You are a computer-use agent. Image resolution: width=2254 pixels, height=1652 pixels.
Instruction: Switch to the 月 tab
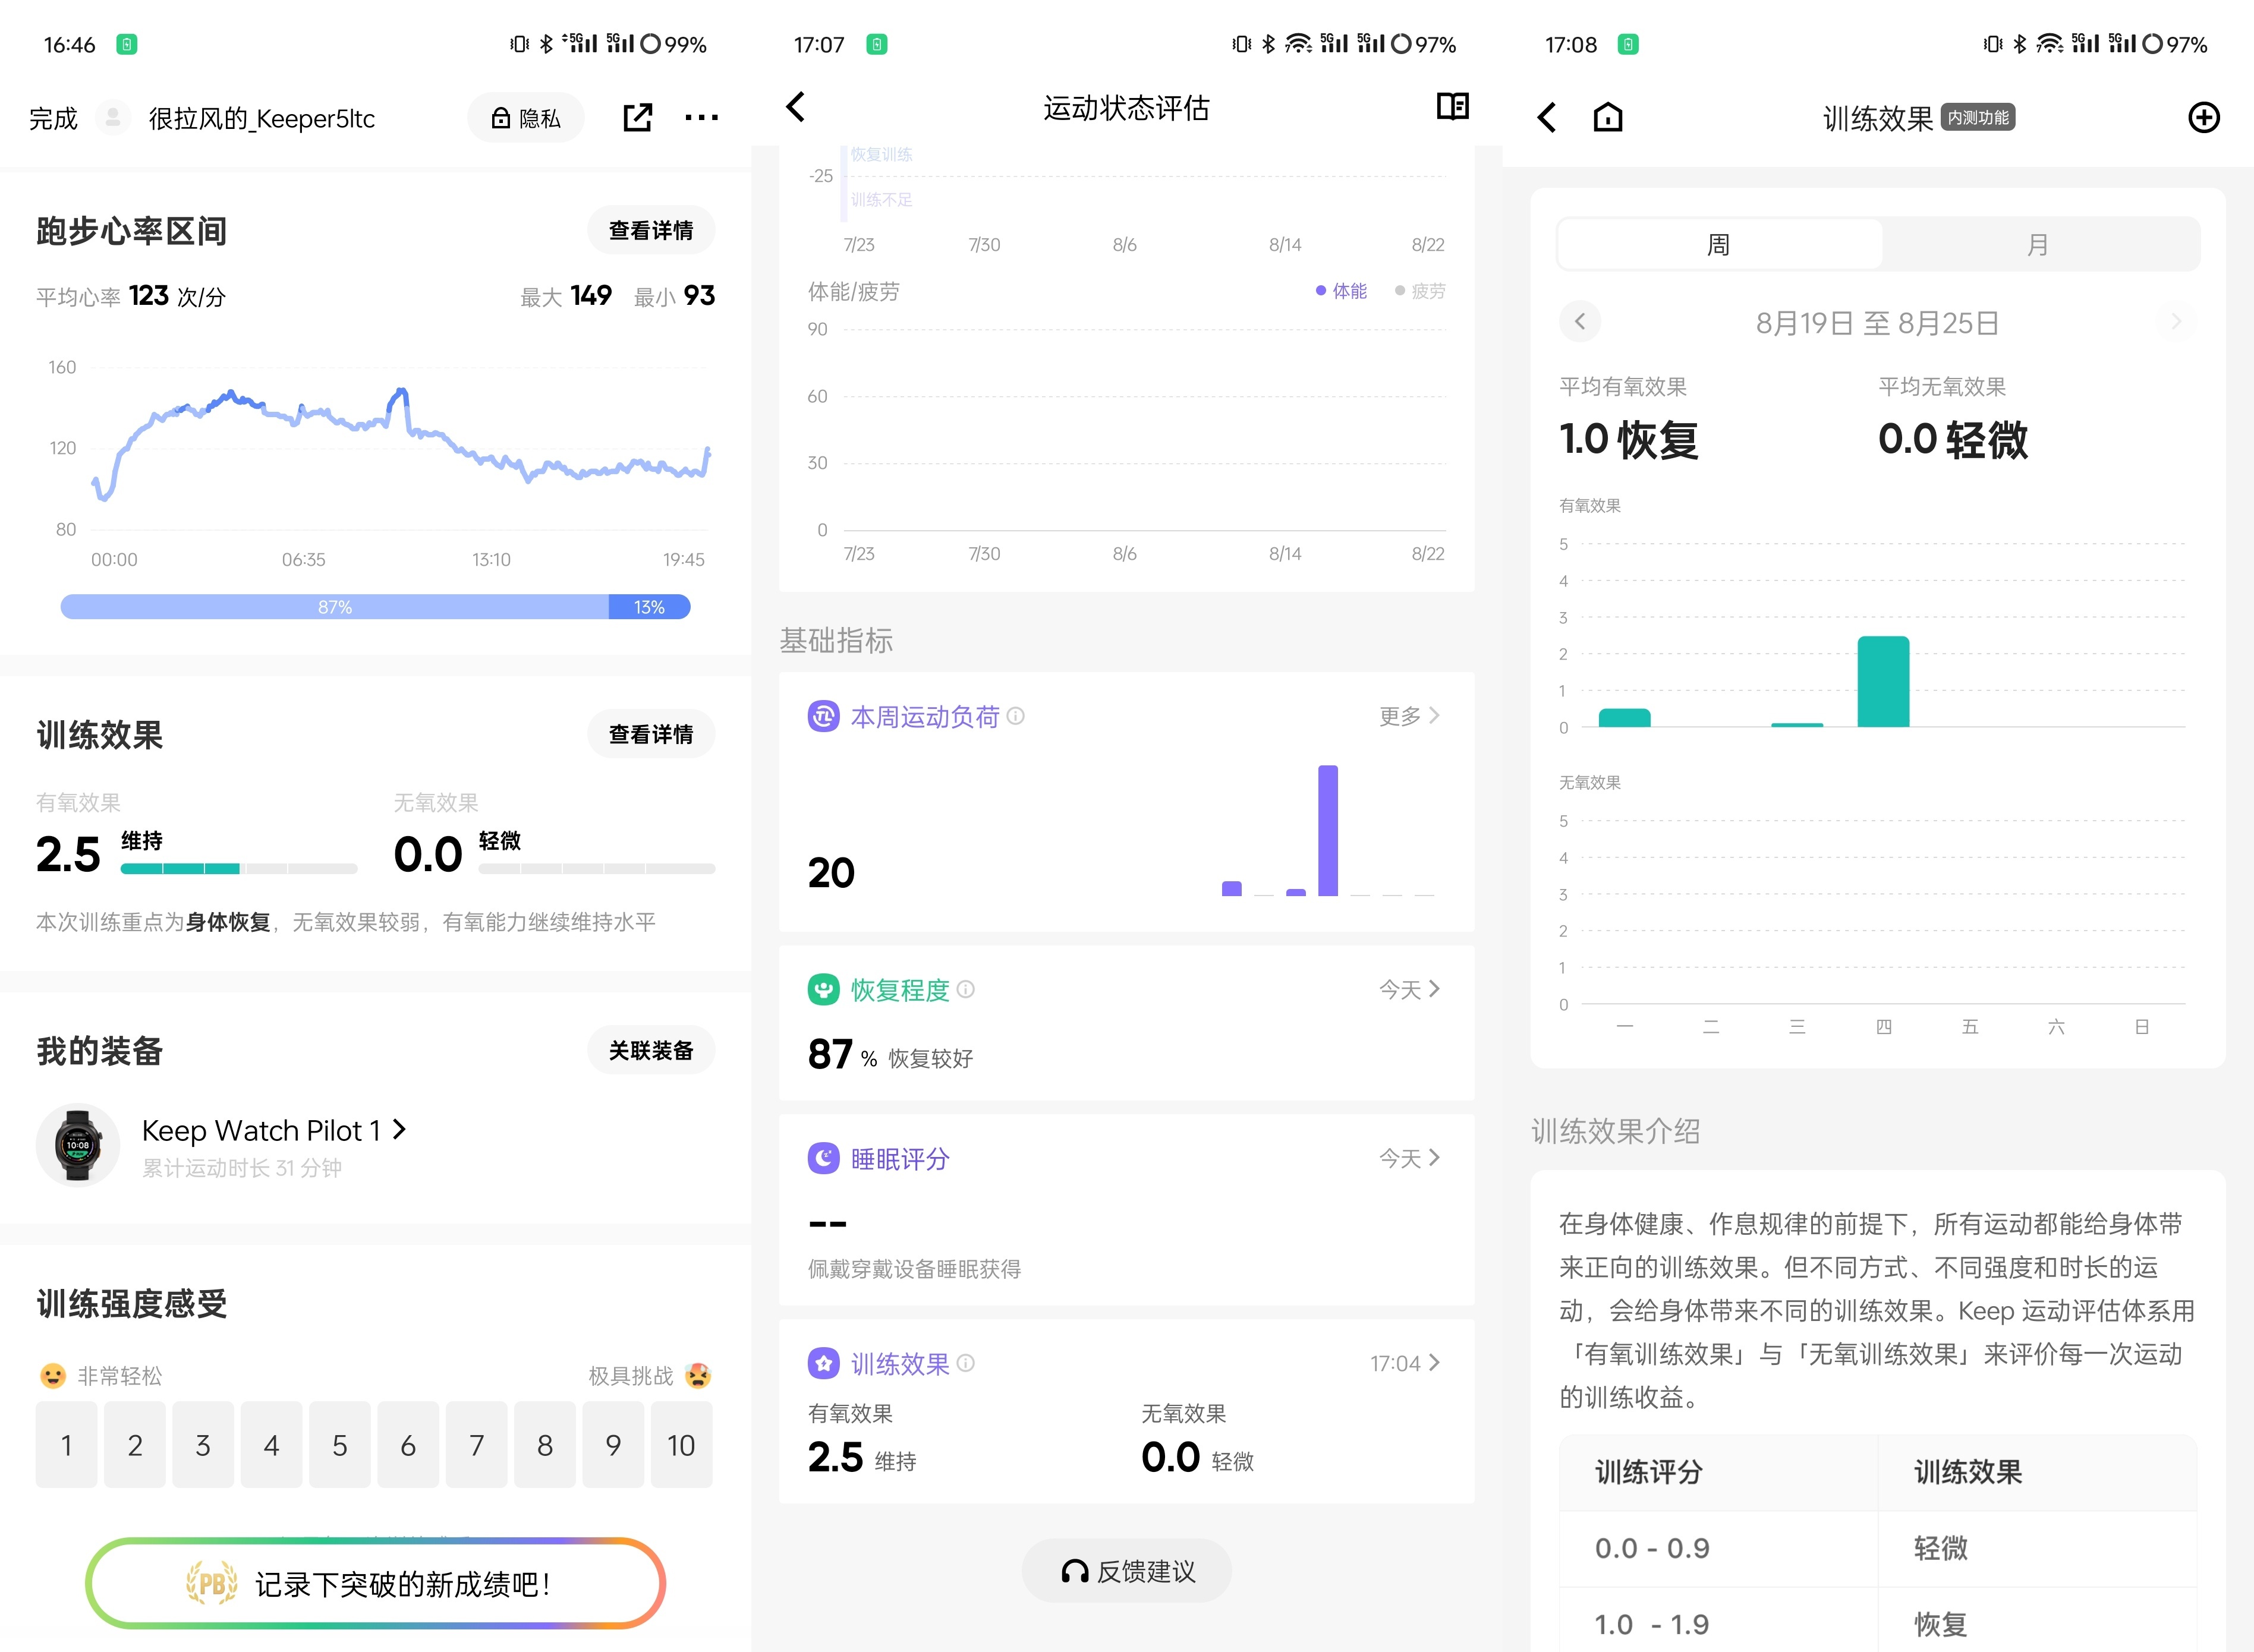tap(2037, 244)
